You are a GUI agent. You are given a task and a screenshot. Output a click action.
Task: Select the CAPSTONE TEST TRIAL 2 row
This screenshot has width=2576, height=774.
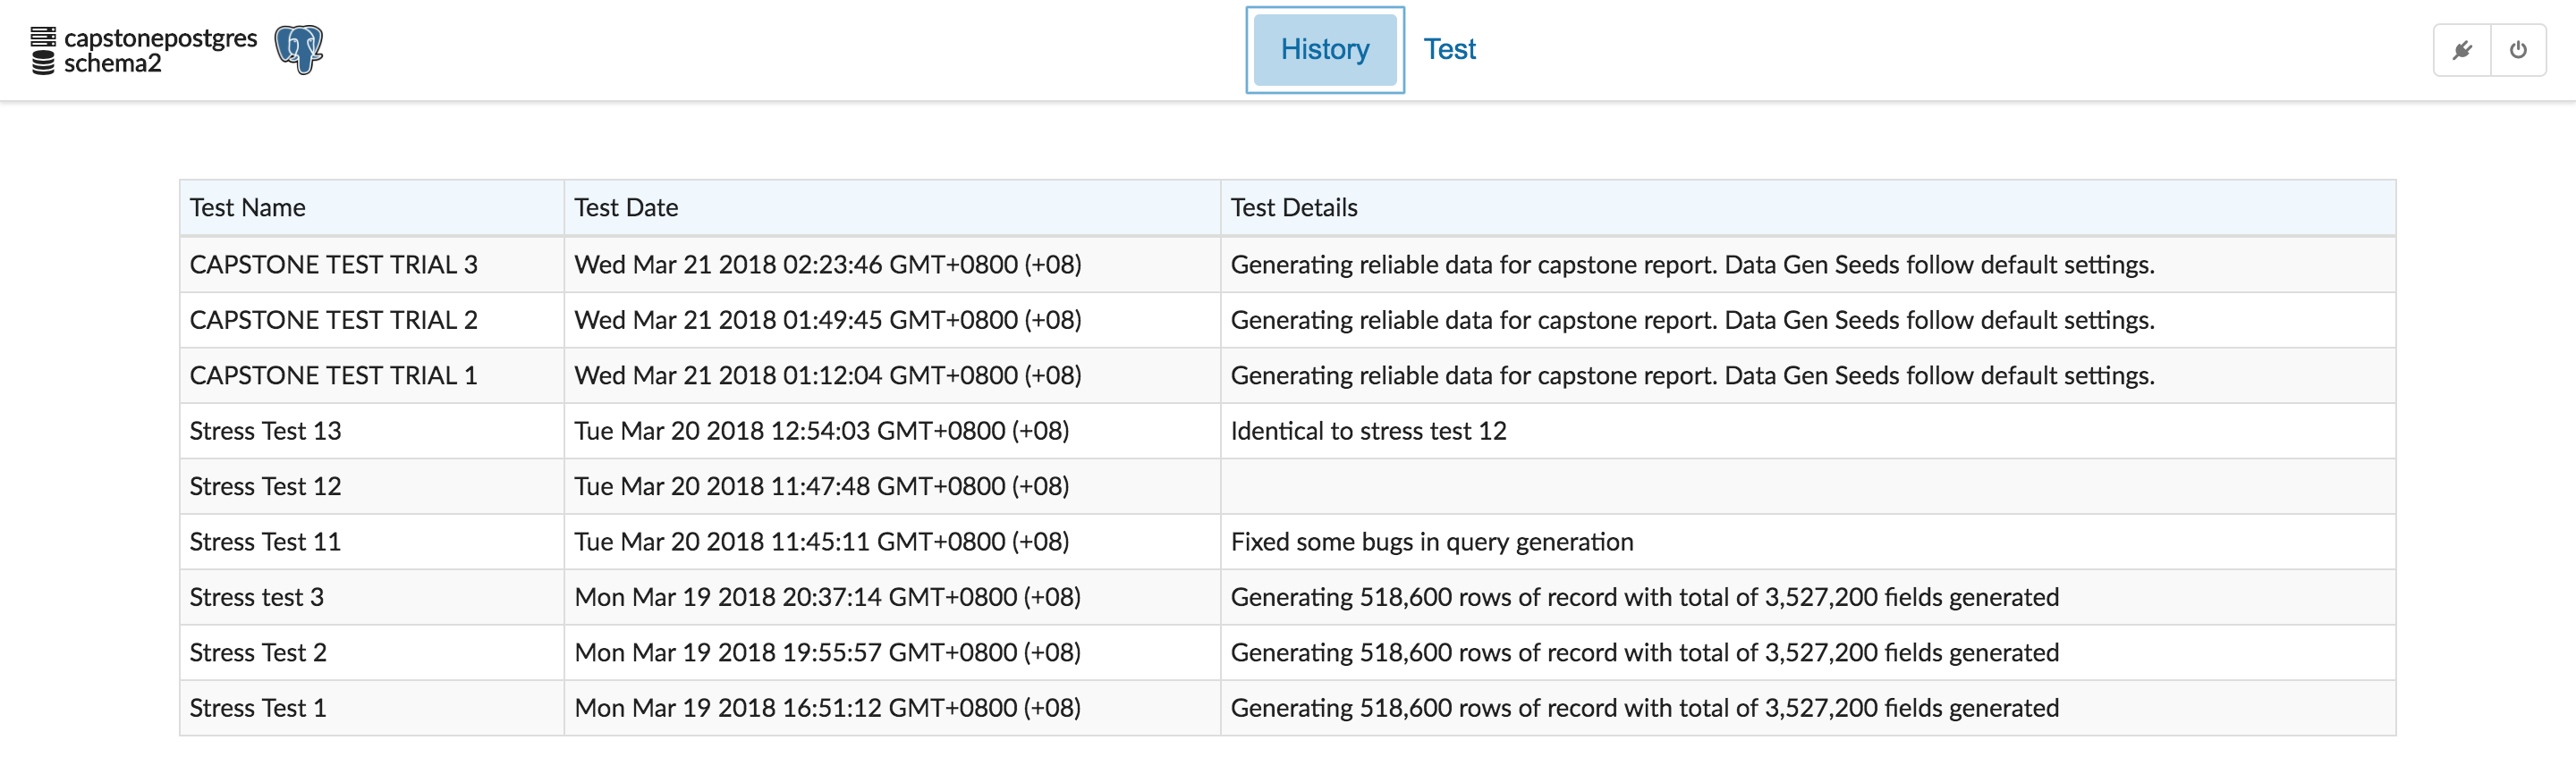333,320
